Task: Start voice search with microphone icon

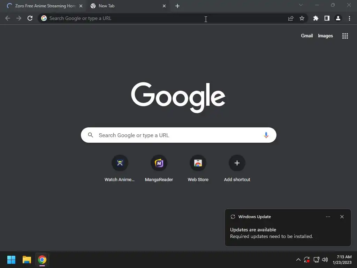Action: tap(266, 135)
